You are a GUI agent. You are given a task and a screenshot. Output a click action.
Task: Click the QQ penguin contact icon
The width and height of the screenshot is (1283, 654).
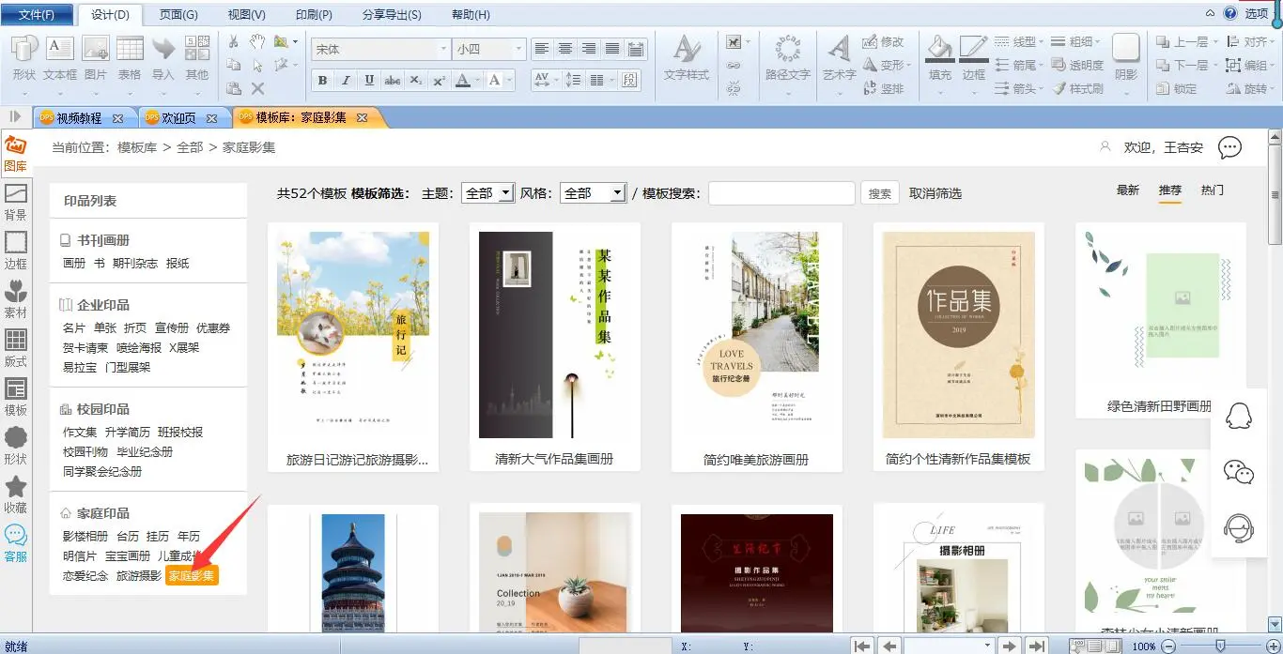[x=1240, y=416]
